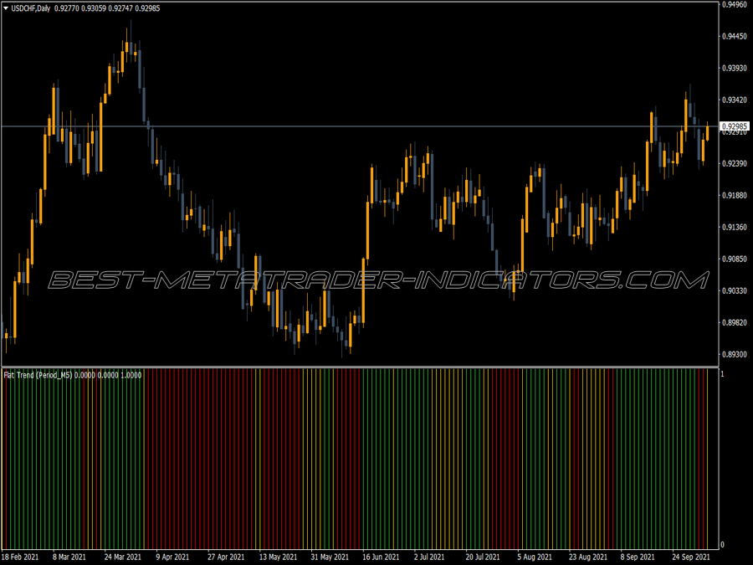Click the 31 May 2021 date label
Viewport: 753px width, 565px height.
tap(330, 557)
